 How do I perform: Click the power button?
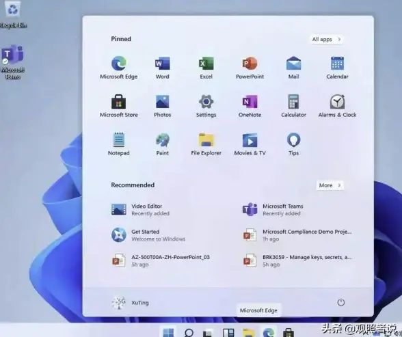pyautogui.click(x=340, y=303)
